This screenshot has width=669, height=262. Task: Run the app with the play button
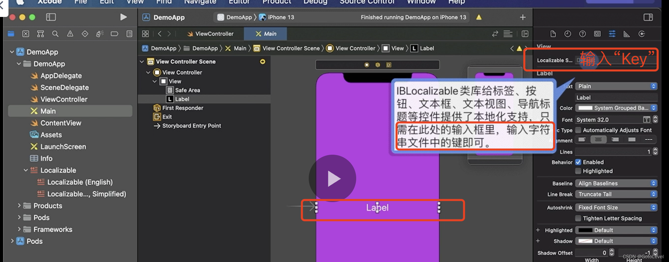(124, 17)
